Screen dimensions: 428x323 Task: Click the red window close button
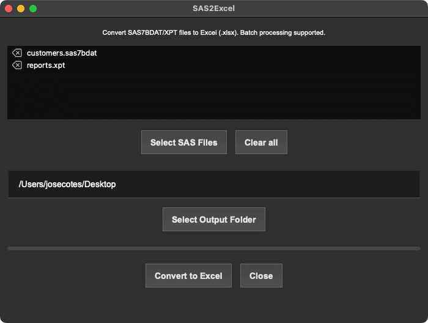[x=9, y=9]
